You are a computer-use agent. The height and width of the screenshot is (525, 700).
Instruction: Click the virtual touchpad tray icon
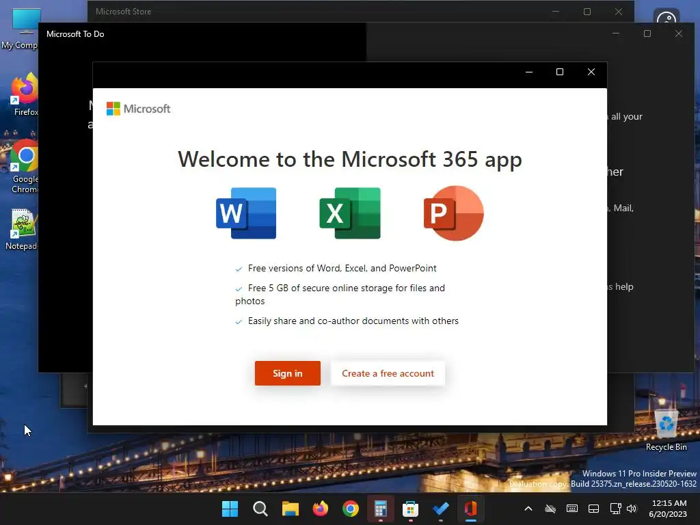[x=593, y=509]
